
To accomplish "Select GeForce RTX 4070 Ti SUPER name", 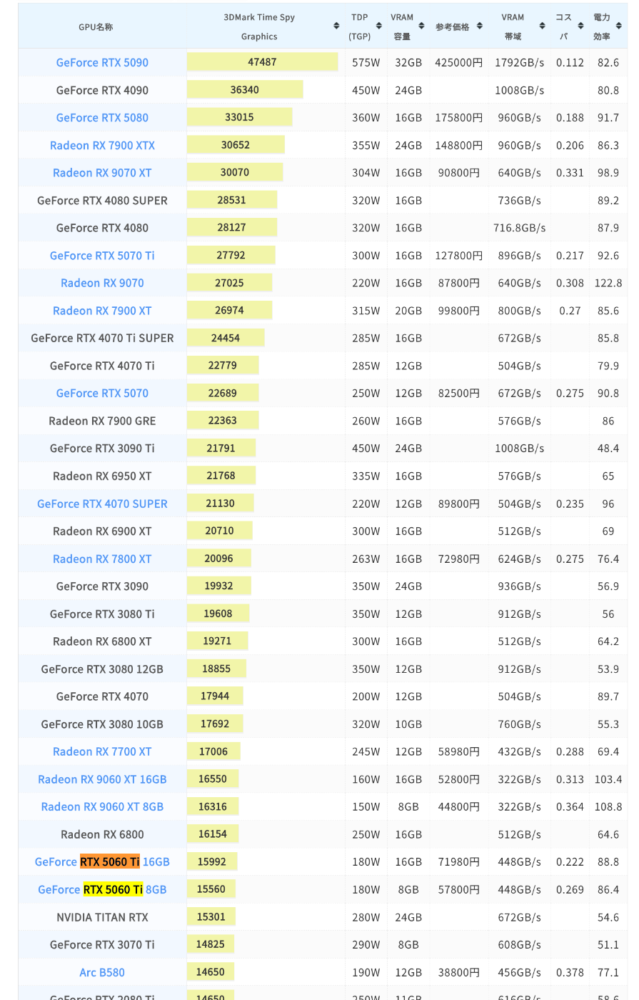I will coord(102,338).
